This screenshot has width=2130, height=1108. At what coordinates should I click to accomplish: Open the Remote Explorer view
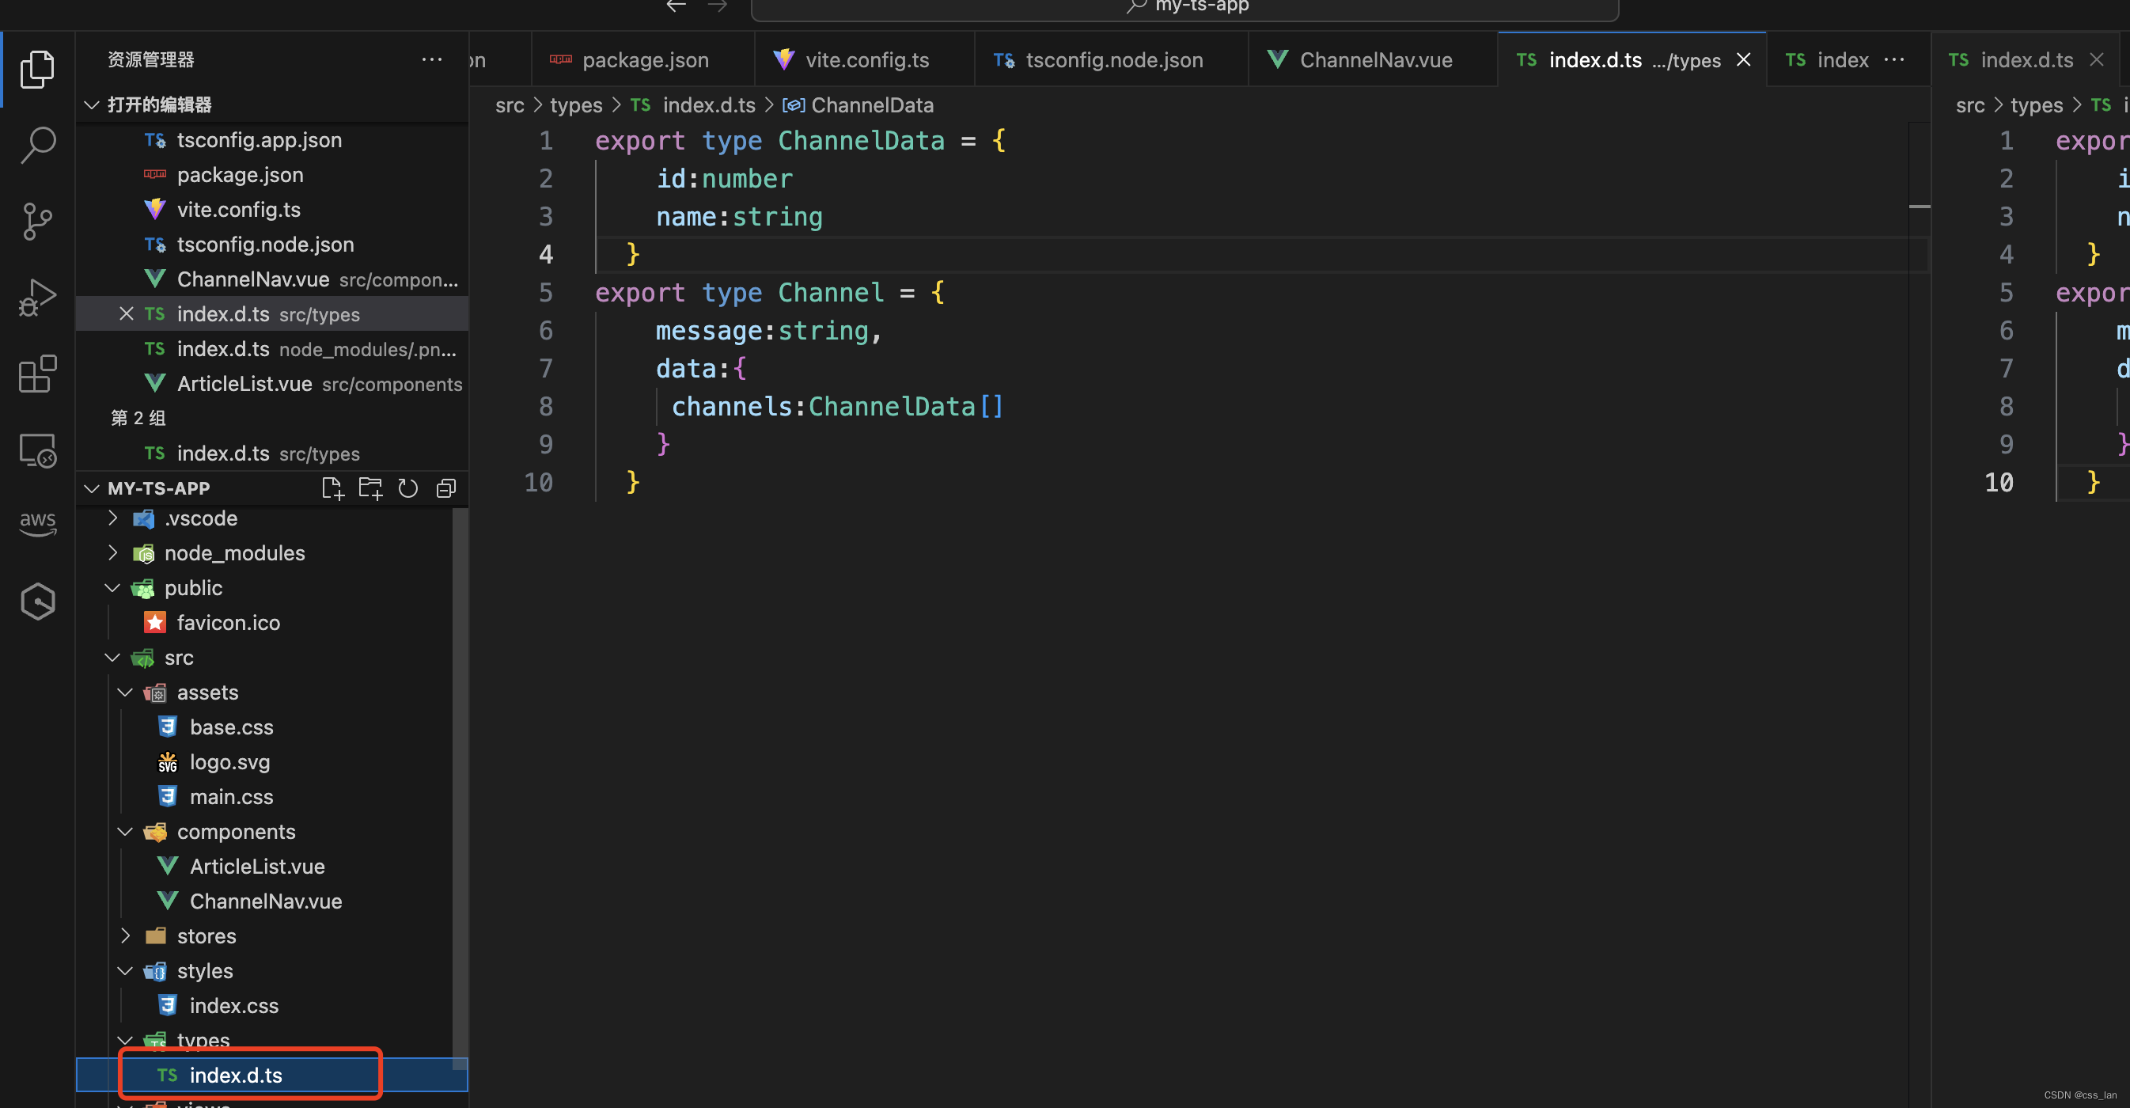(x=37, y=450)
